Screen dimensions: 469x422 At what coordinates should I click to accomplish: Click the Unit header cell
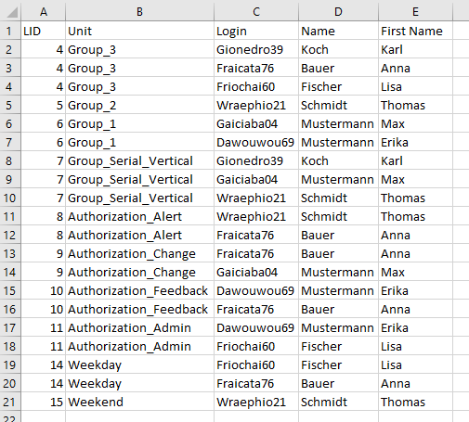point(139,31)
